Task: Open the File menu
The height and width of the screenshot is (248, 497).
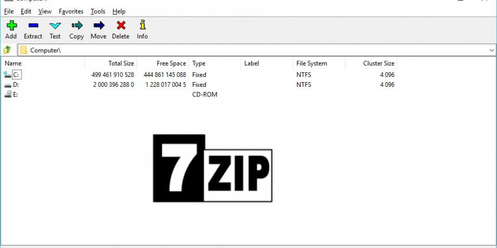Action: click(8, 11)
